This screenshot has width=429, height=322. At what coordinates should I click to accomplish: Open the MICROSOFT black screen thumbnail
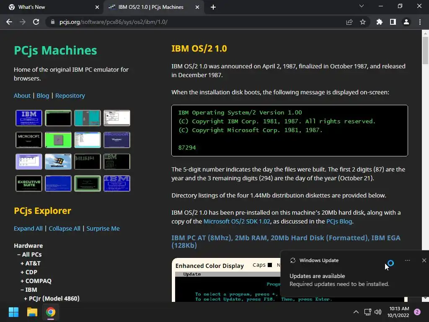click(29, 140)
